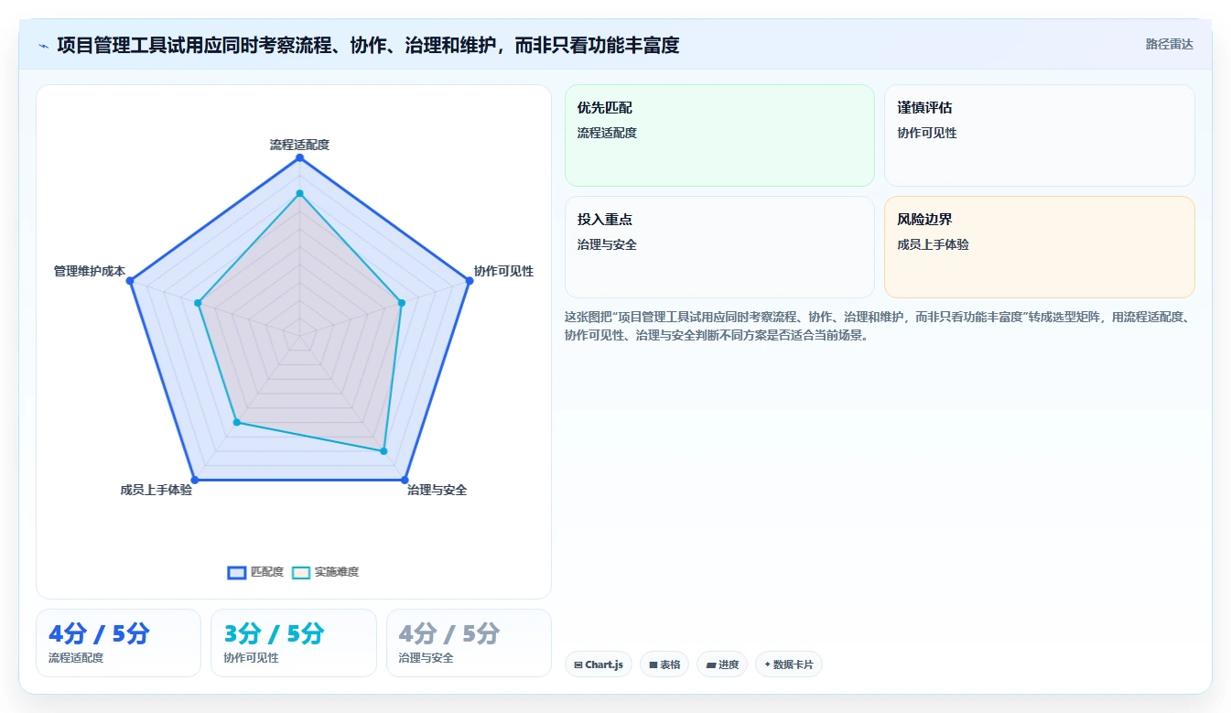Select the 表格 tag
This screenshot has height=713, width=1231.
pos(664,664)
